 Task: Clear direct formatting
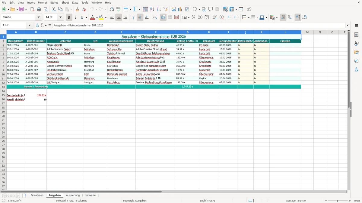(x=84, y=9)
